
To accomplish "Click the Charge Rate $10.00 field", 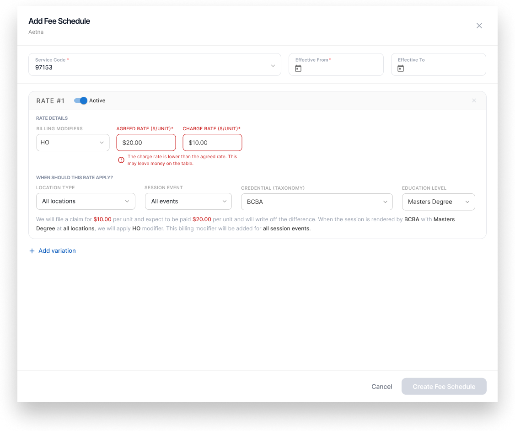I will tap(212, 143).
